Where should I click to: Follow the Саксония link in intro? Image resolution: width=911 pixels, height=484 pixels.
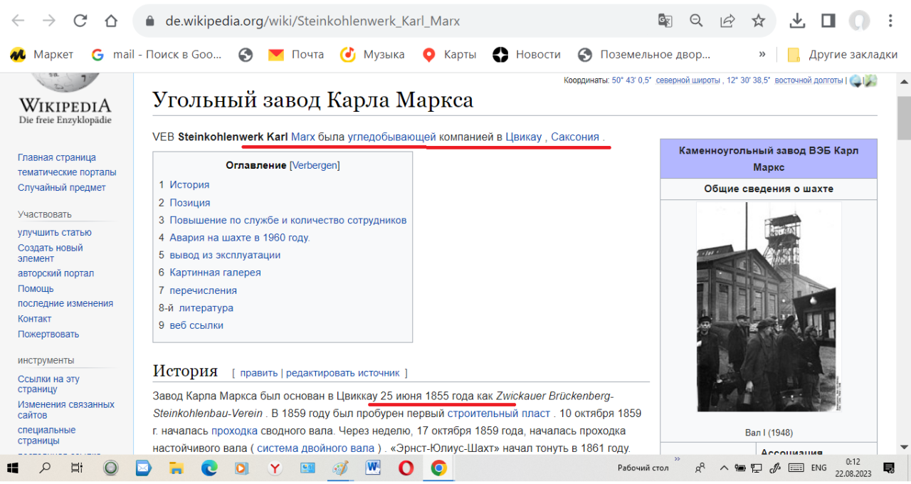575,136
